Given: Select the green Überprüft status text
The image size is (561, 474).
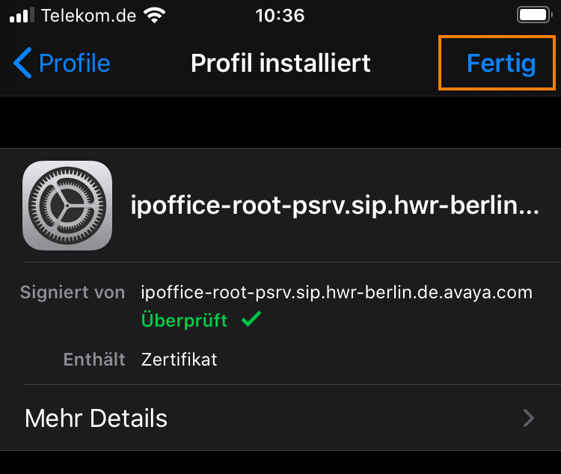Looking at the screenshot, I should tap(184, 320).
